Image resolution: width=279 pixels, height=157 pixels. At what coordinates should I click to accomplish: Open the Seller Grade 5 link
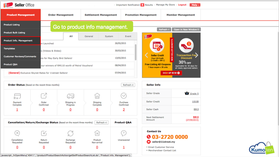(x=194, y=94)
